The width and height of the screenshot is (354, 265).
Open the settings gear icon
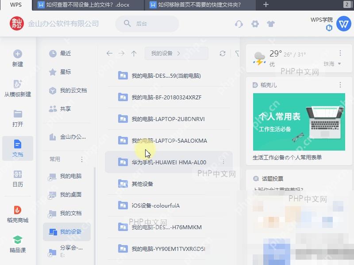255,24
